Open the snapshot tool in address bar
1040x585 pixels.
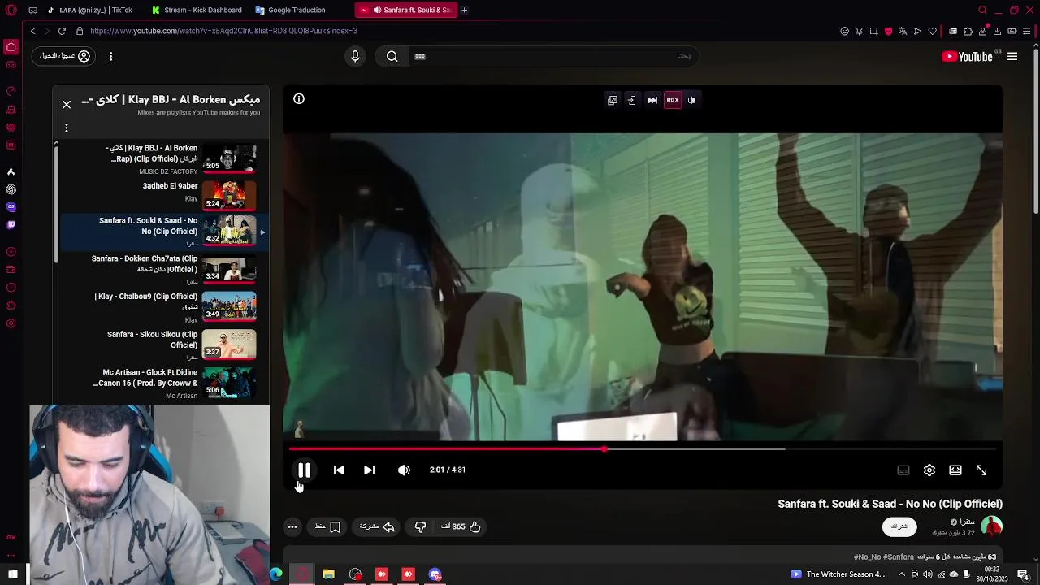pos(873,31)
